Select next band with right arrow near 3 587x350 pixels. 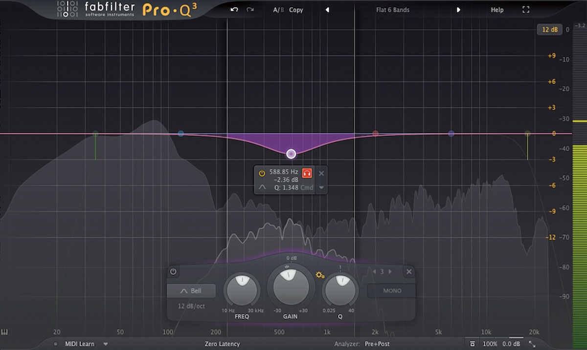pos(390,271)
